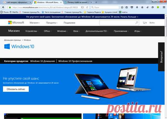
Task: Select 'Windows 10 Домашняя' category
Action: (42, 61)
